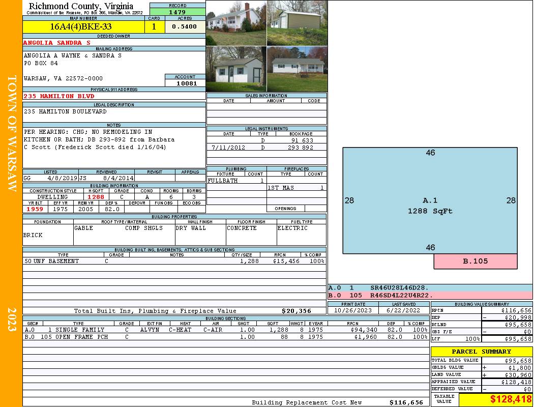
Task: Click deeded owner ANGOLIA SANDRA S
Action: pos(57,43)
